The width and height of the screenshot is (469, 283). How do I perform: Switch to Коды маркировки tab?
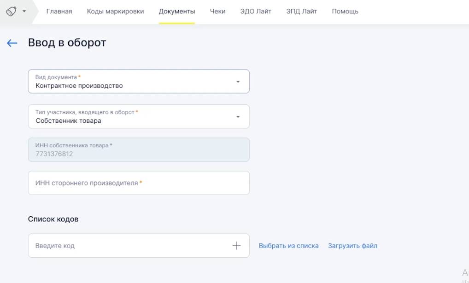(x=116, y=12)
